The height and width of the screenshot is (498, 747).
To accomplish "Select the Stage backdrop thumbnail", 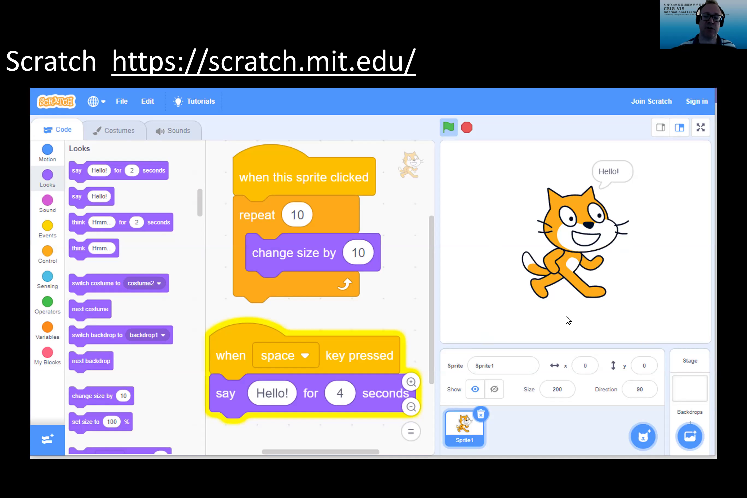I will (690, 389).
